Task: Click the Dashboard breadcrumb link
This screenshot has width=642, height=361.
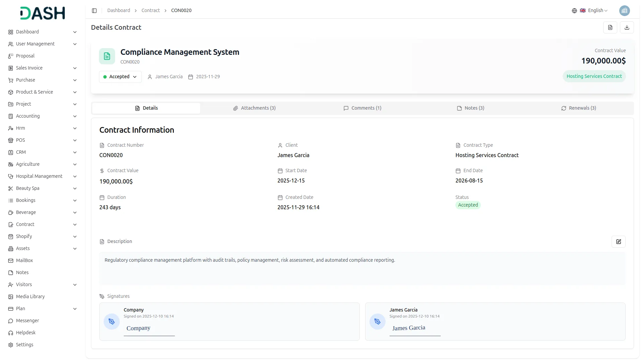Action: pyautogui.click(x=119, y=11)
